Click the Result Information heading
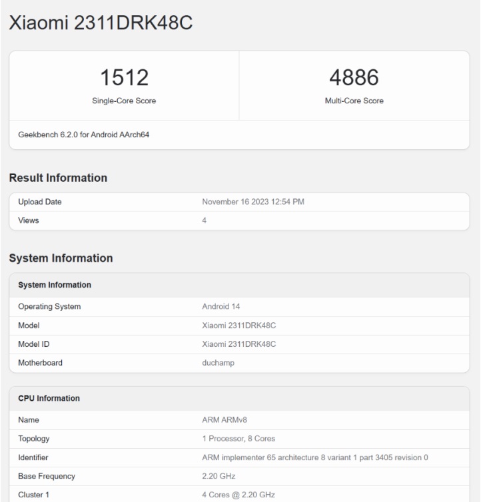 (58, 178)
